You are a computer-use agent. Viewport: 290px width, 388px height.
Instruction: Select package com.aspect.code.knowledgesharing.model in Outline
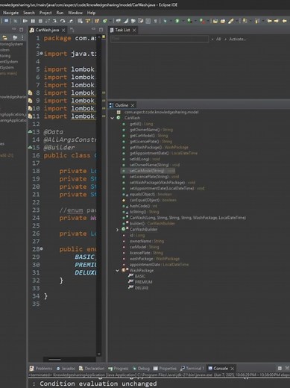161,112
